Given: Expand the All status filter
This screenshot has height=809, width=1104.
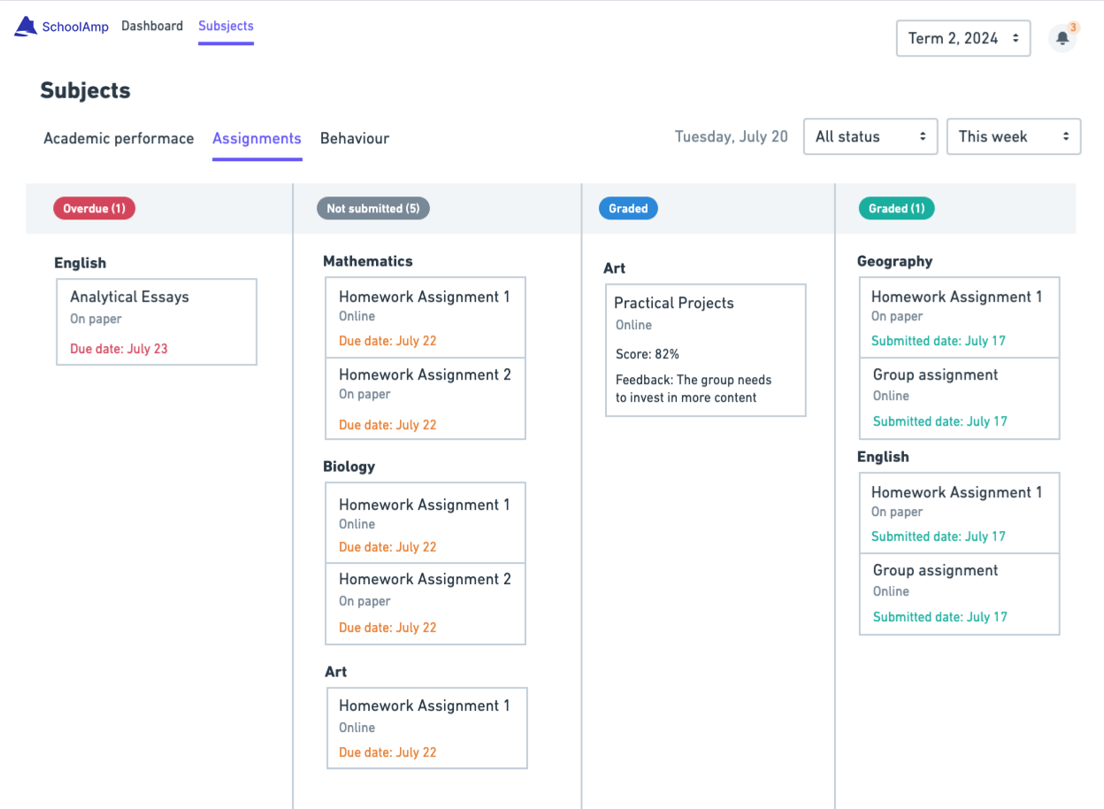Looking at the screenshot, I should (x=870, y=136).
